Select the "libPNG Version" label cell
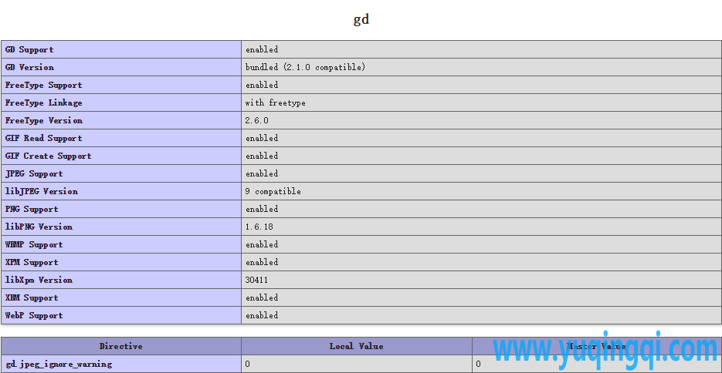 (121, 227)
